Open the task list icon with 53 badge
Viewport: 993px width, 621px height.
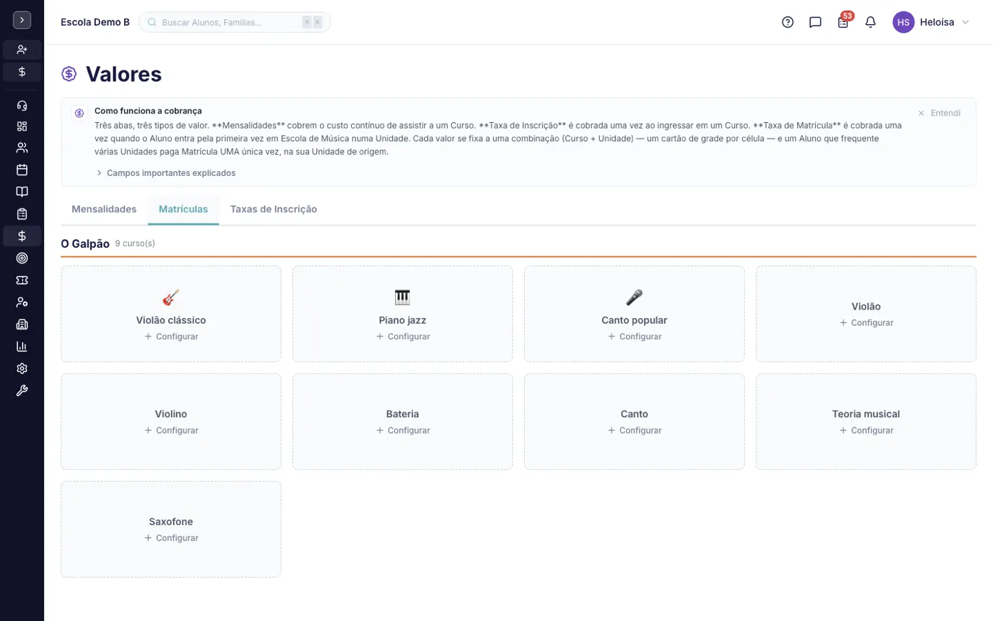[x=843, y=22]
